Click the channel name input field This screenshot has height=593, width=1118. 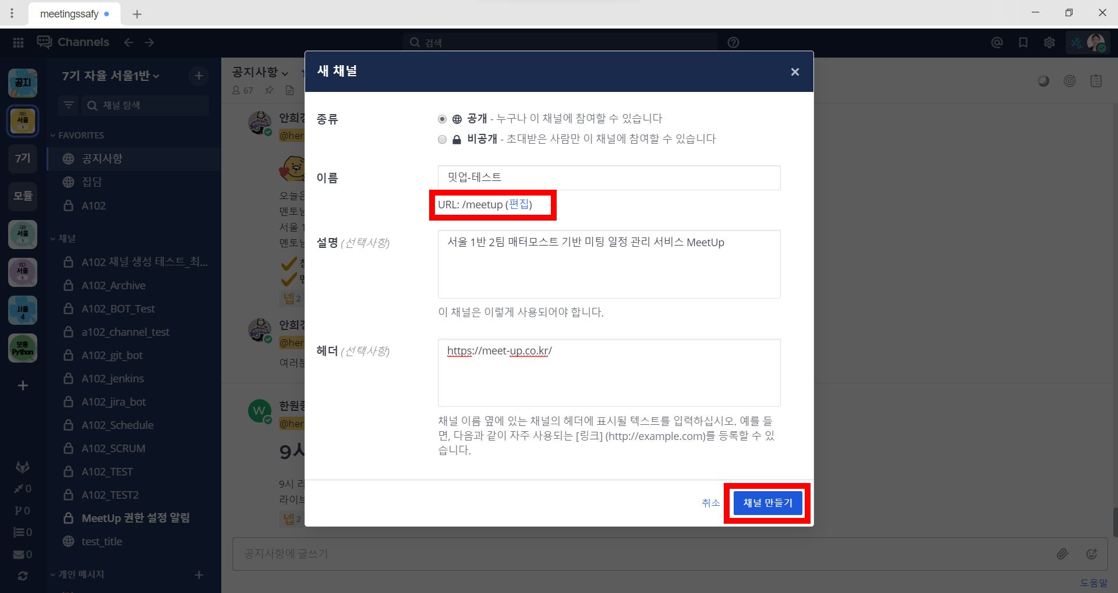[x=608, y=177]
